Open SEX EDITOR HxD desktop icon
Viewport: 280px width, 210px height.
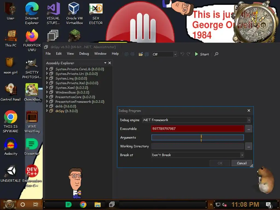coord(96,13)
